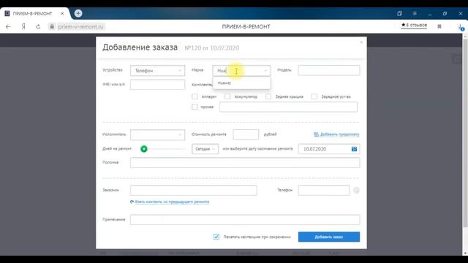Screen dimensions: 468x263
Task: Click the address bar URL priem-v-remont.ru
Action: click(80, 26)
